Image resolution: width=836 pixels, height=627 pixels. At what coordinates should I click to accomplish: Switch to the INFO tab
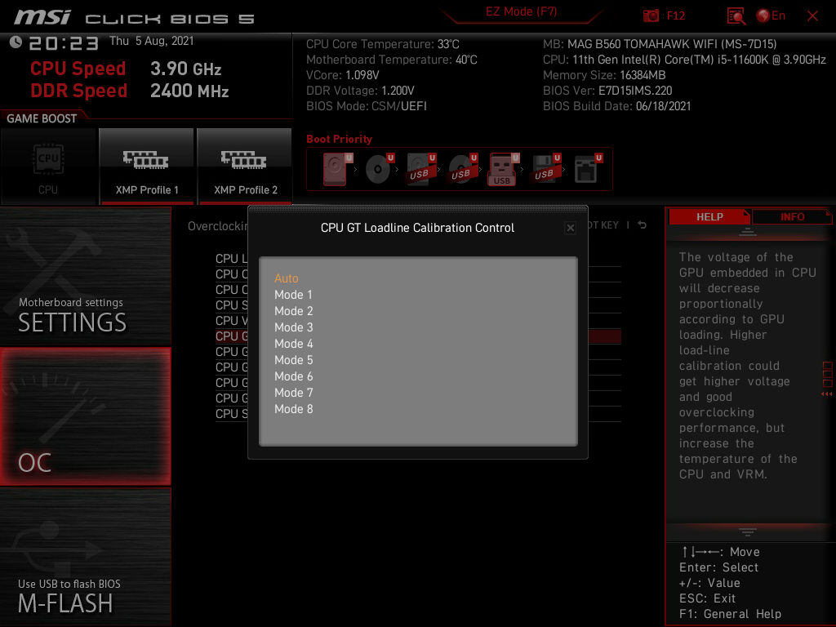[792, 217]
